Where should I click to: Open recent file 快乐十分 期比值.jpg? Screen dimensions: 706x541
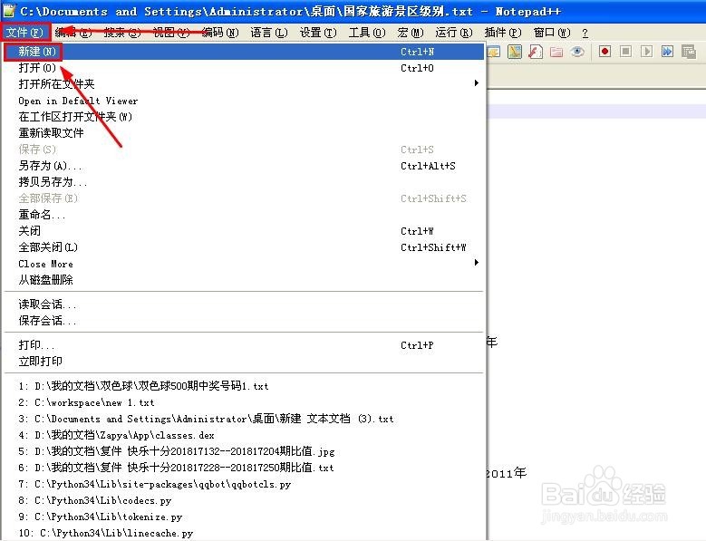244,451
